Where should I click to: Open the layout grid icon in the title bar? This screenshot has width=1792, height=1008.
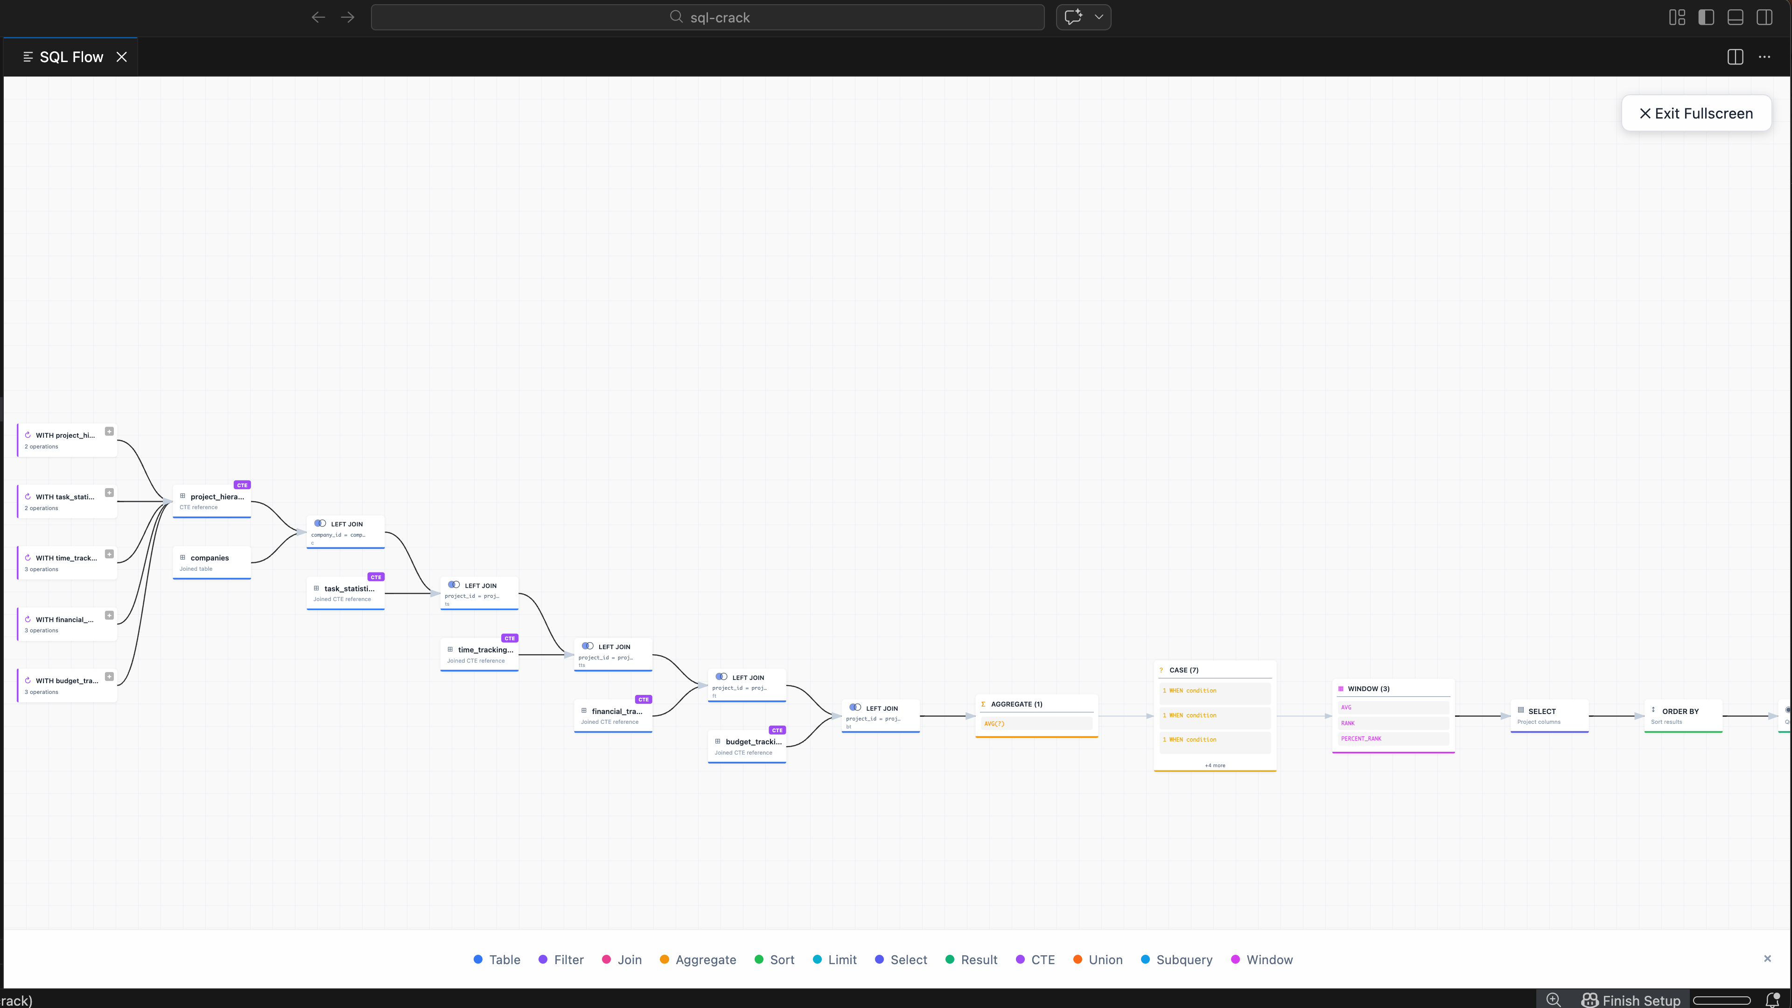(x=1677, y=17)
